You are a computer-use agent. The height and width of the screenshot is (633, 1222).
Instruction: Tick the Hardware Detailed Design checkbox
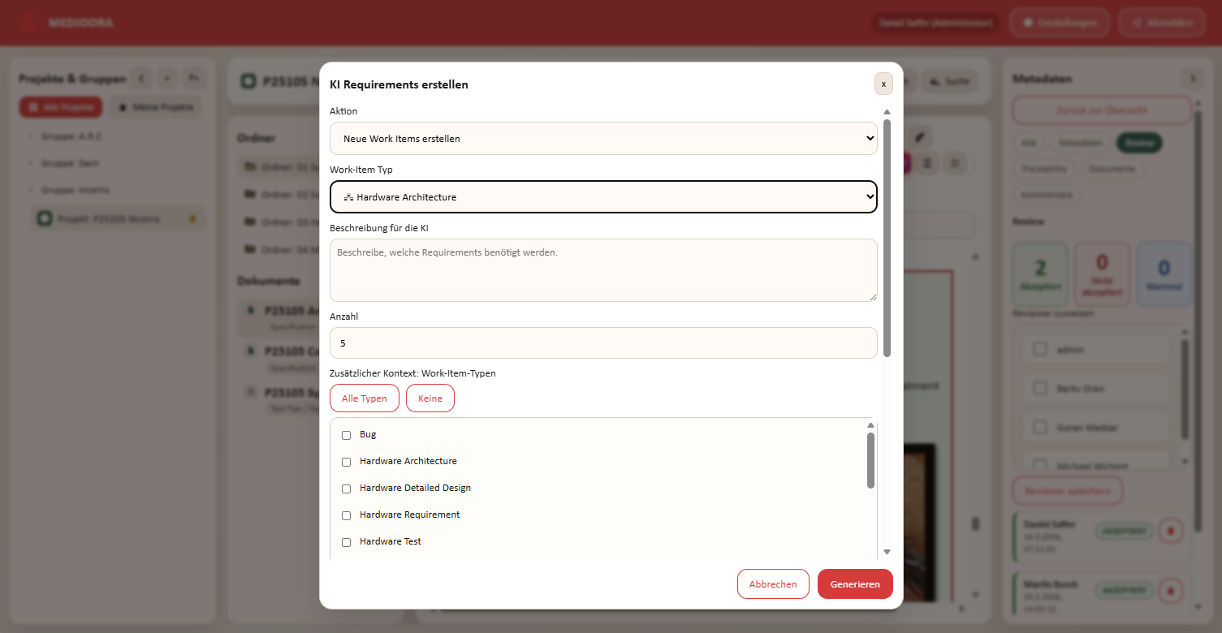(346, 489)
